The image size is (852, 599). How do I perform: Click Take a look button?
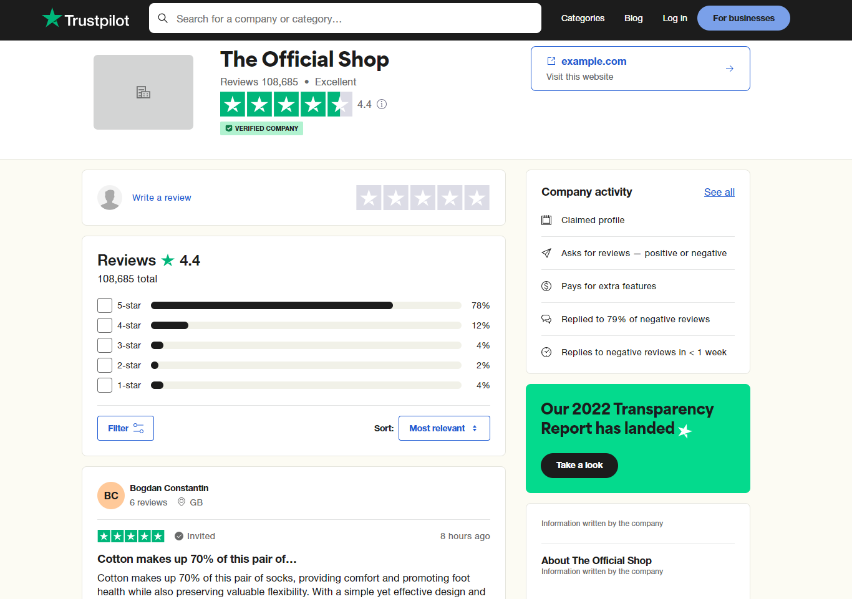(579, 466)
